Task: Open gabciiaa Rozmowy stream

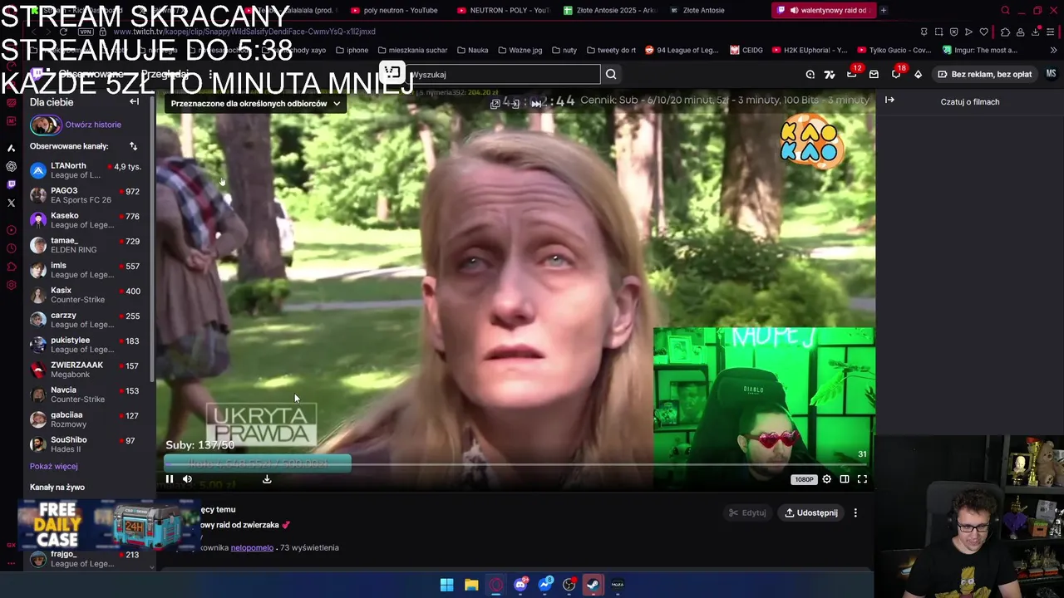Action: coord(86,419)
